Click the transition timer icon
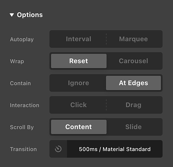 58,149
